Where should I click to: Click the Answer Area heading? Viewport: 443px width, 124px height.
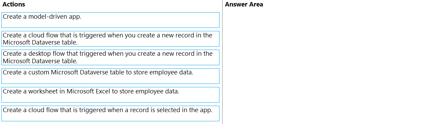244,4
